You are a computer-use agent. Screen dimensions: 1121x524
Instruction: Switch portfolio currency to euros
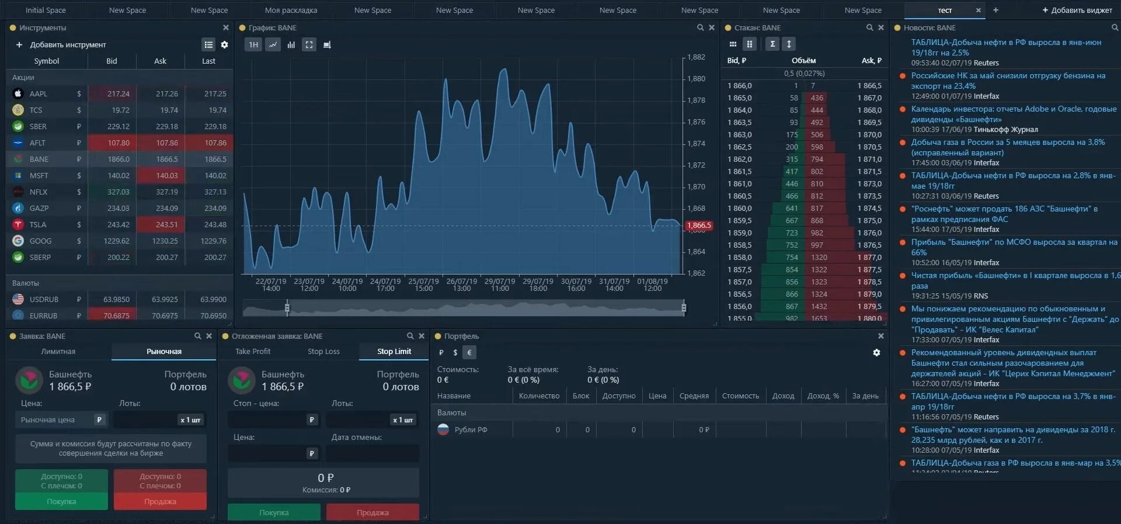[x=469, y=352]
